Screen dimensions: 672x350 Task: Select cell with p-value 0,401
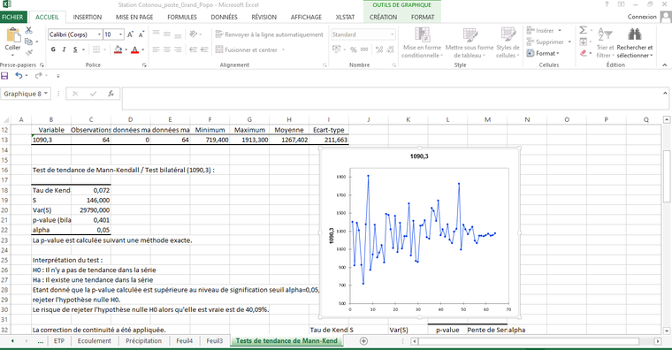(91, 220)
